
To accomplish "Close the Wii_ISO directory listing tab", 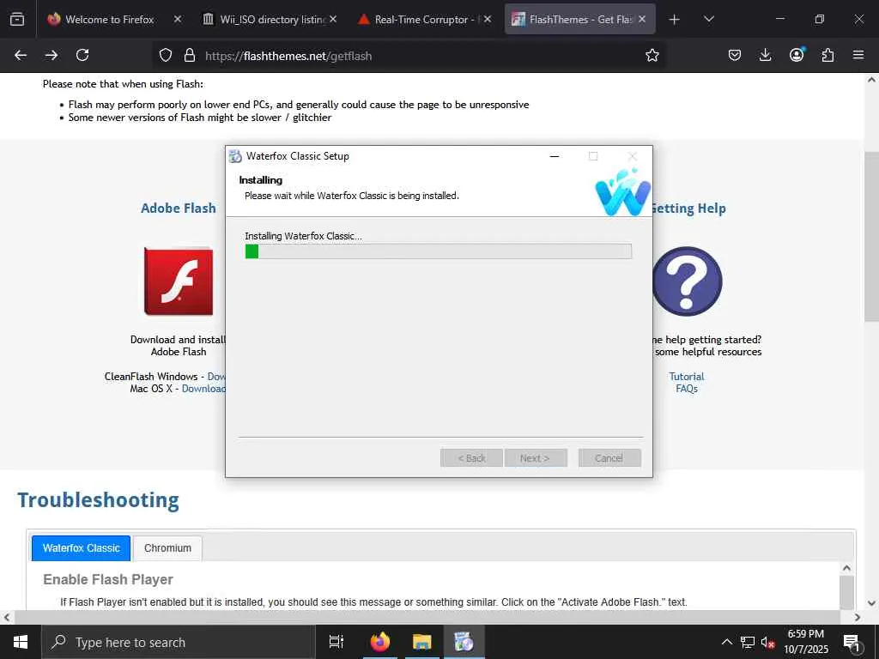I will click(333, 19).
